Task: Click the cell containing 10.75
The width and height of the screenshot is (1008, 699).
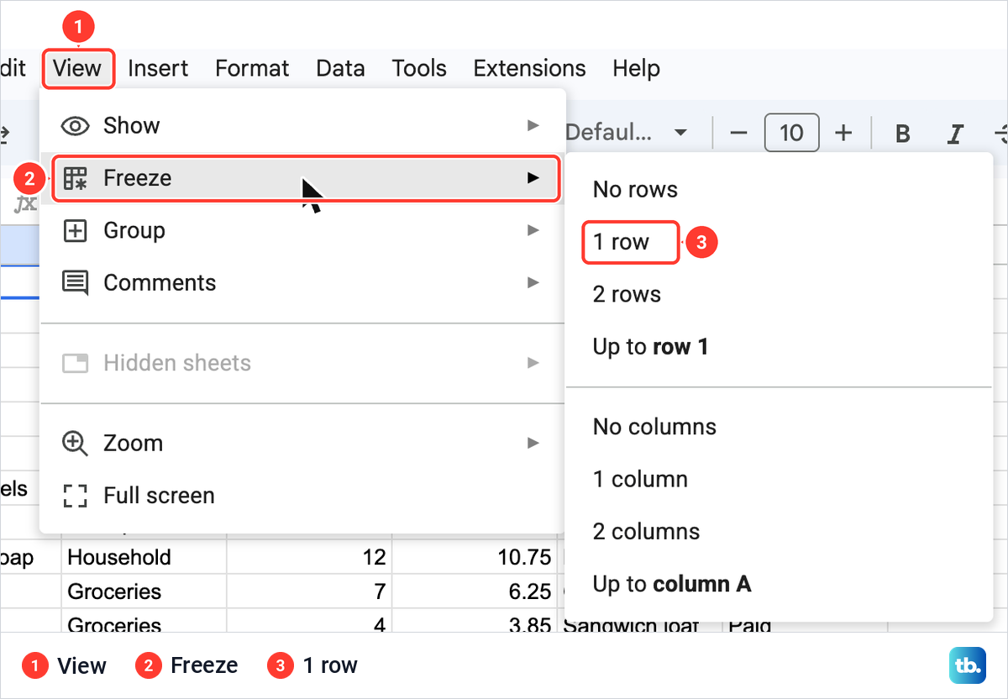Action: pos(475,558)
